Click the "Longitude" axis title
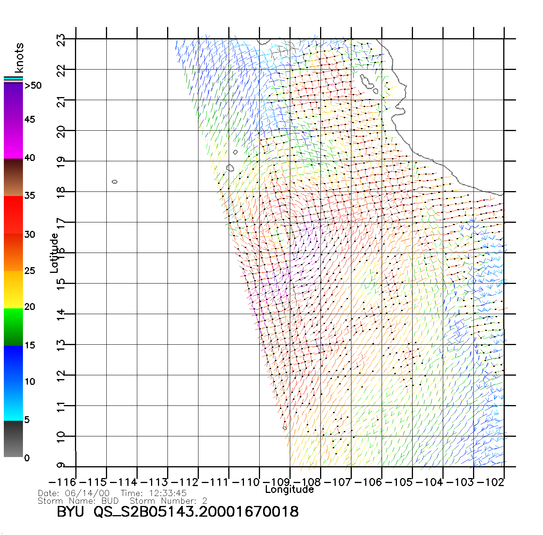Screen dimensions: 543x535 coord(289,490)
